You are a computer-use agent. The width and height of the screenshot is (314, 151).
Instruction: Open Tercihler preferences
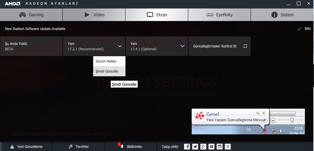pyautogui.click(x=78, y=147)
